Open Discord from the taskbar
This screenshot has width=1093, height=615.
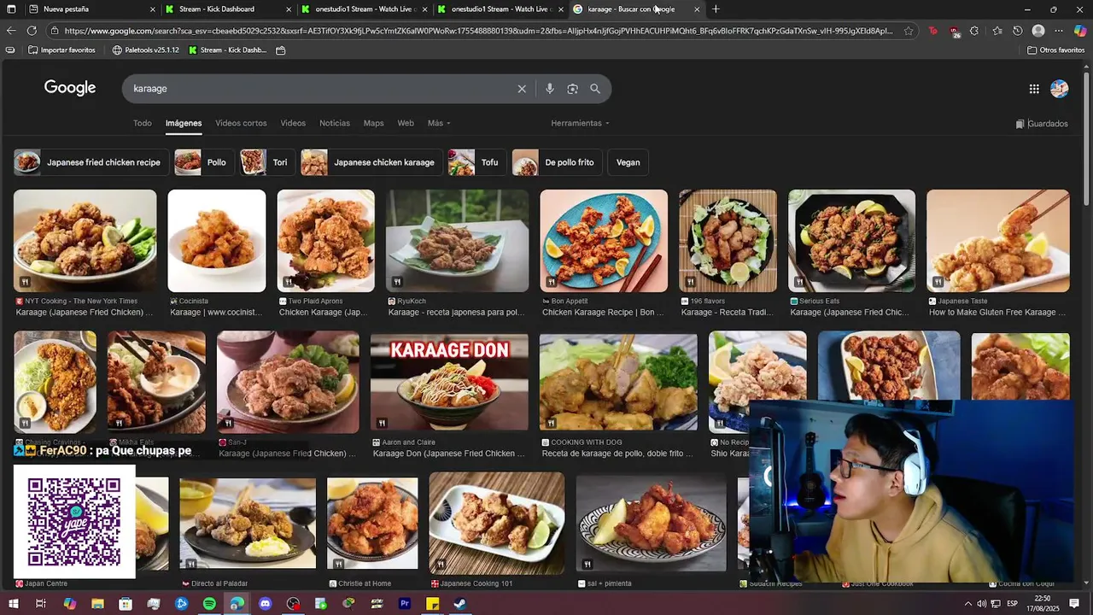pos(266,604)
